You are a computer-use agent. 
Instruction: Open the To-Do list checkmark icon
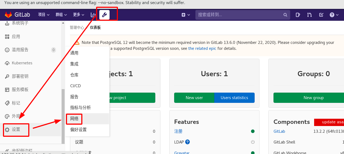click(321, 15)
